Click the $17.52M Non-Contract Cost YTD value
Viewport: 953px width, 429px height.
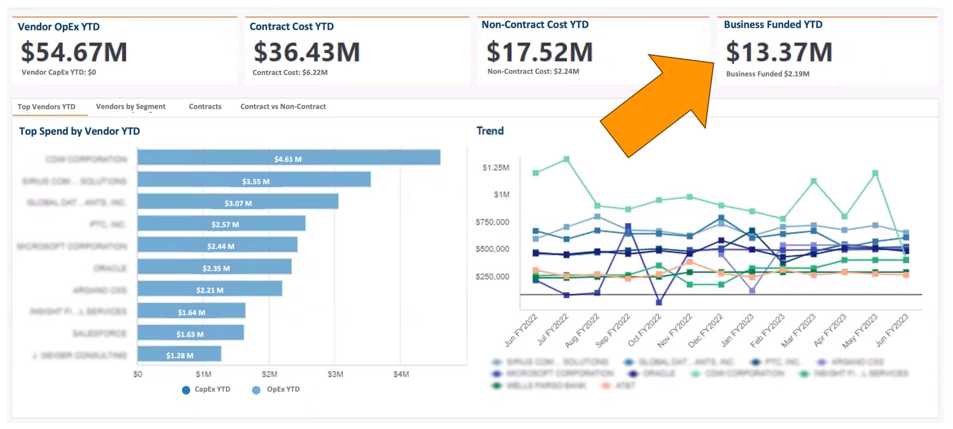[x=540, y=52]
